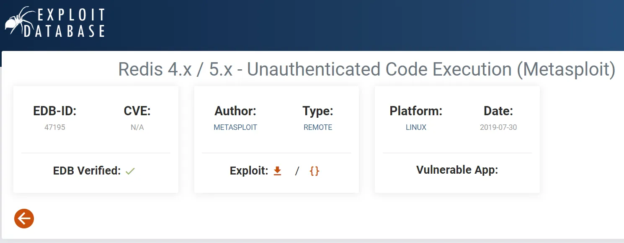Click the Author heading
Image resolution: width=624 pixels, height=243 pixels.
(x=235, y=111)
